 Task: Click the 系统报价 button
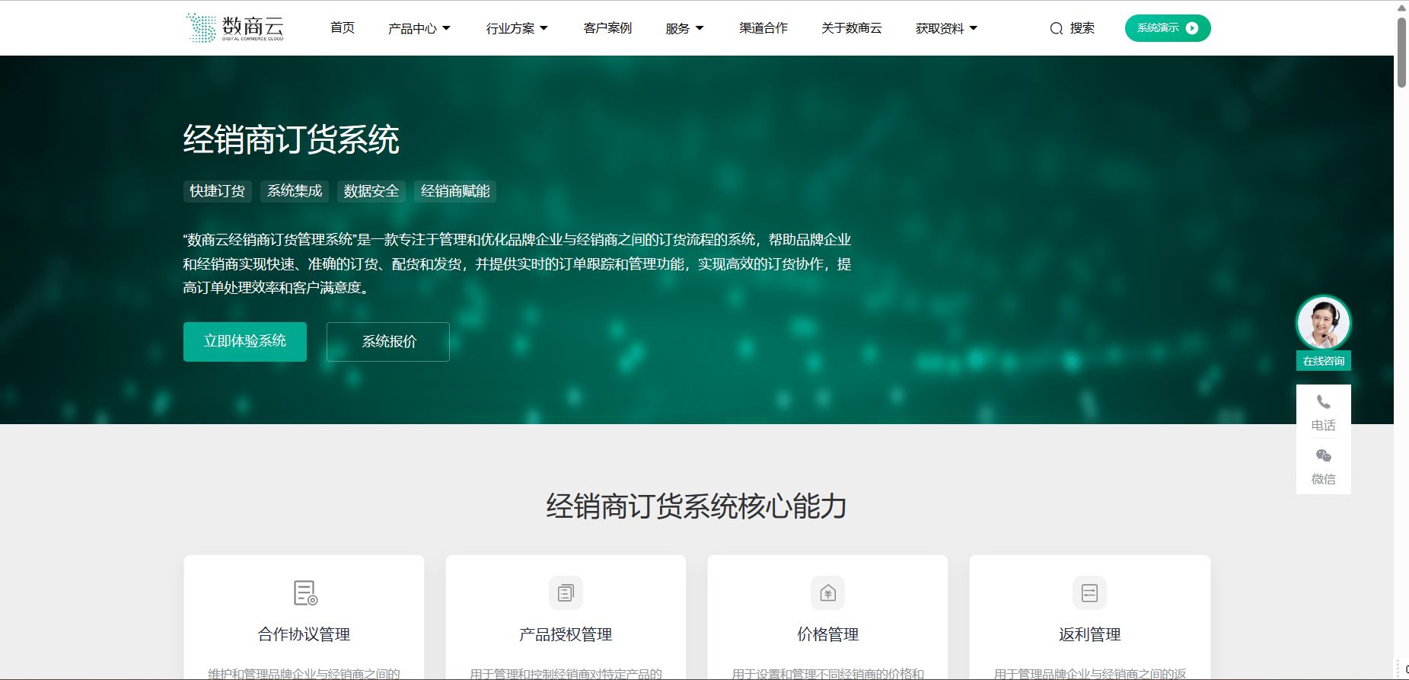click(x=388, y=342)
